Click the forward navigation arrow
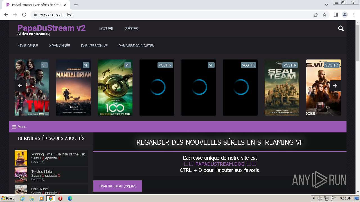The height and width of the screenshot is (202, 360). point(15,15)
